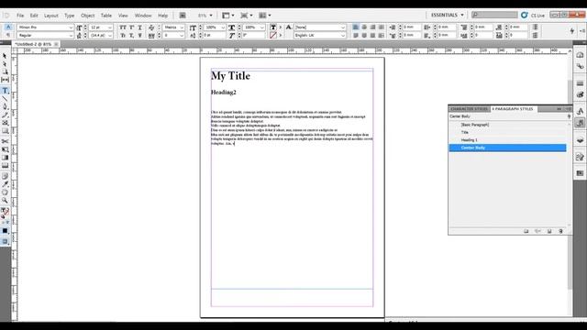The height and width of the screenshot is (330, 587).
Task: Open the Paragraph Styles dock icon
Action: 580,123
